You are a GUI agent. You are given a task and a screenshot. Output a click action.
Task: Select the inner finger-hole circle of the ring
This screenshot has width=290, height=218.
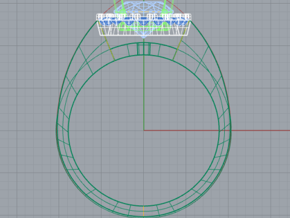point(144,131)
